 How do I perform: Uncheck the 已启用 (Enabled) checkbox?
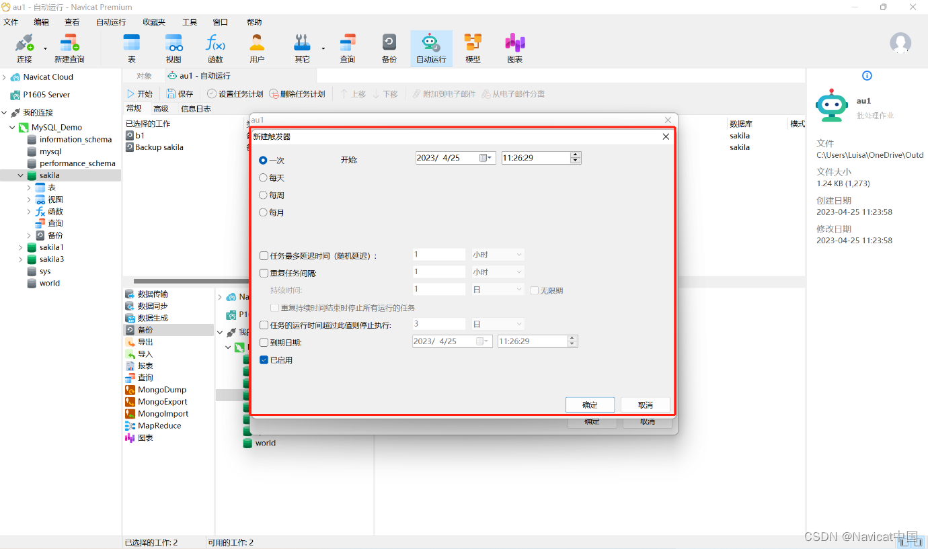[x=264, y=360]
